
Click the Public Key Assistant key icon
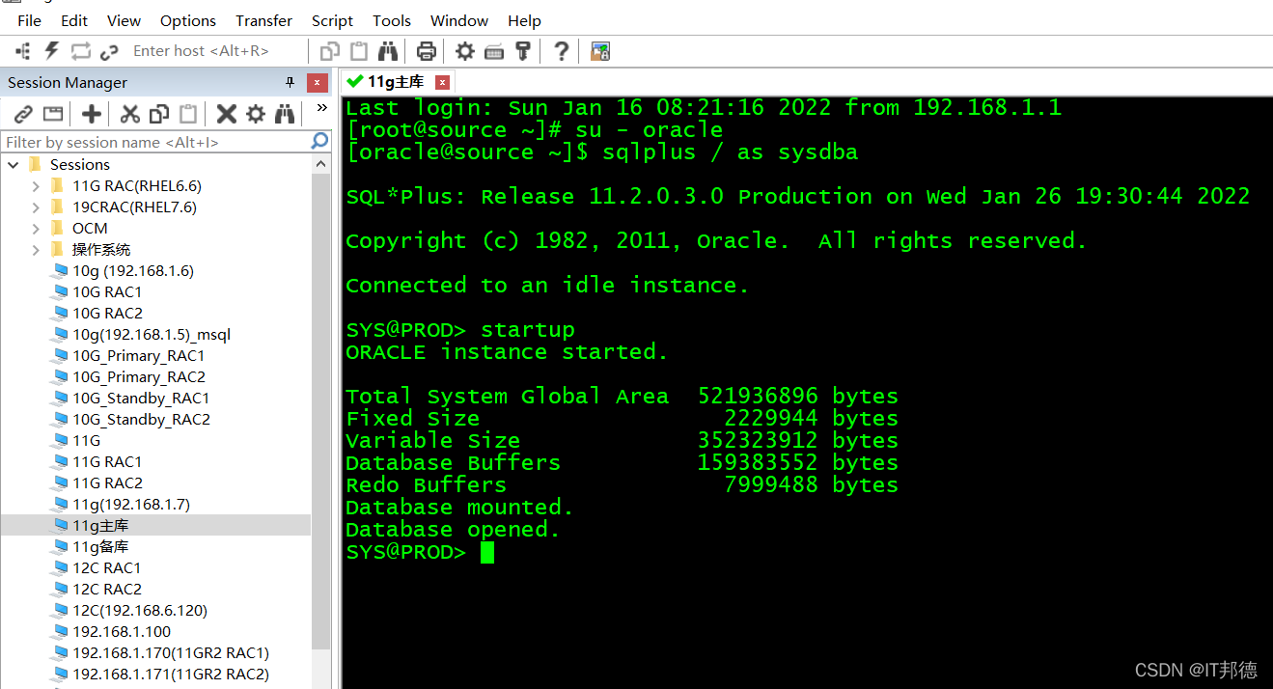523,51
